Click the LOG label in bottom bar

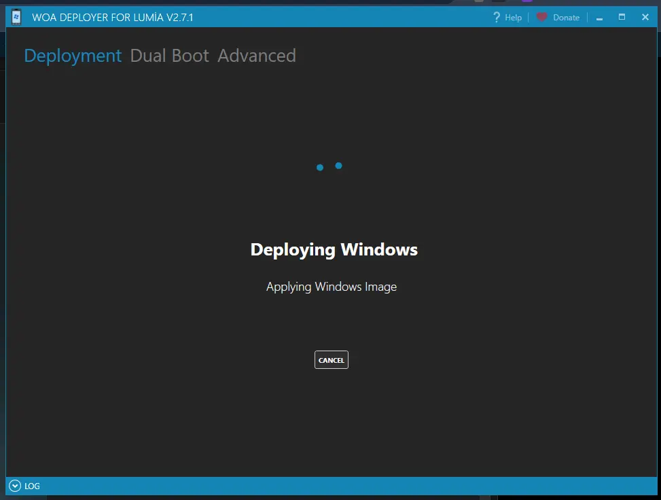pos(32,486)
